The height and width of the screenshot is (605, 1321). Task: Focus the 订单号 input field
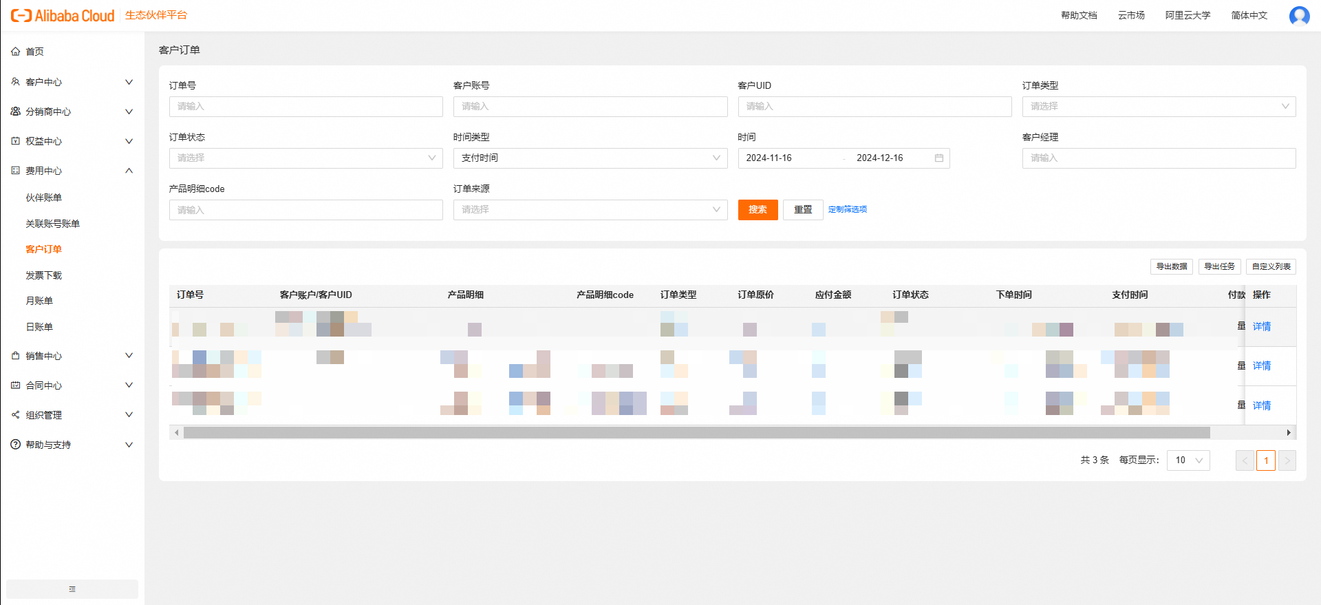[x=306, y=107]
